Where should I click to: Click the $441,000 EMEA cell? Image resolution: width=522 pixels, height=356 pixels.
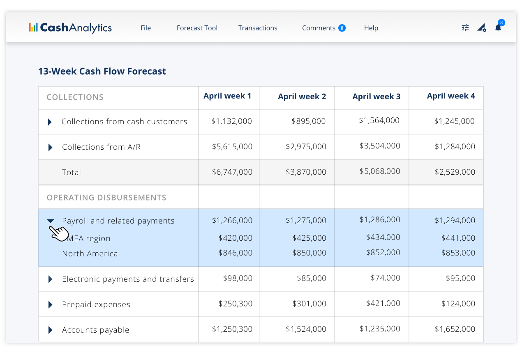click(x=458, y=238)
